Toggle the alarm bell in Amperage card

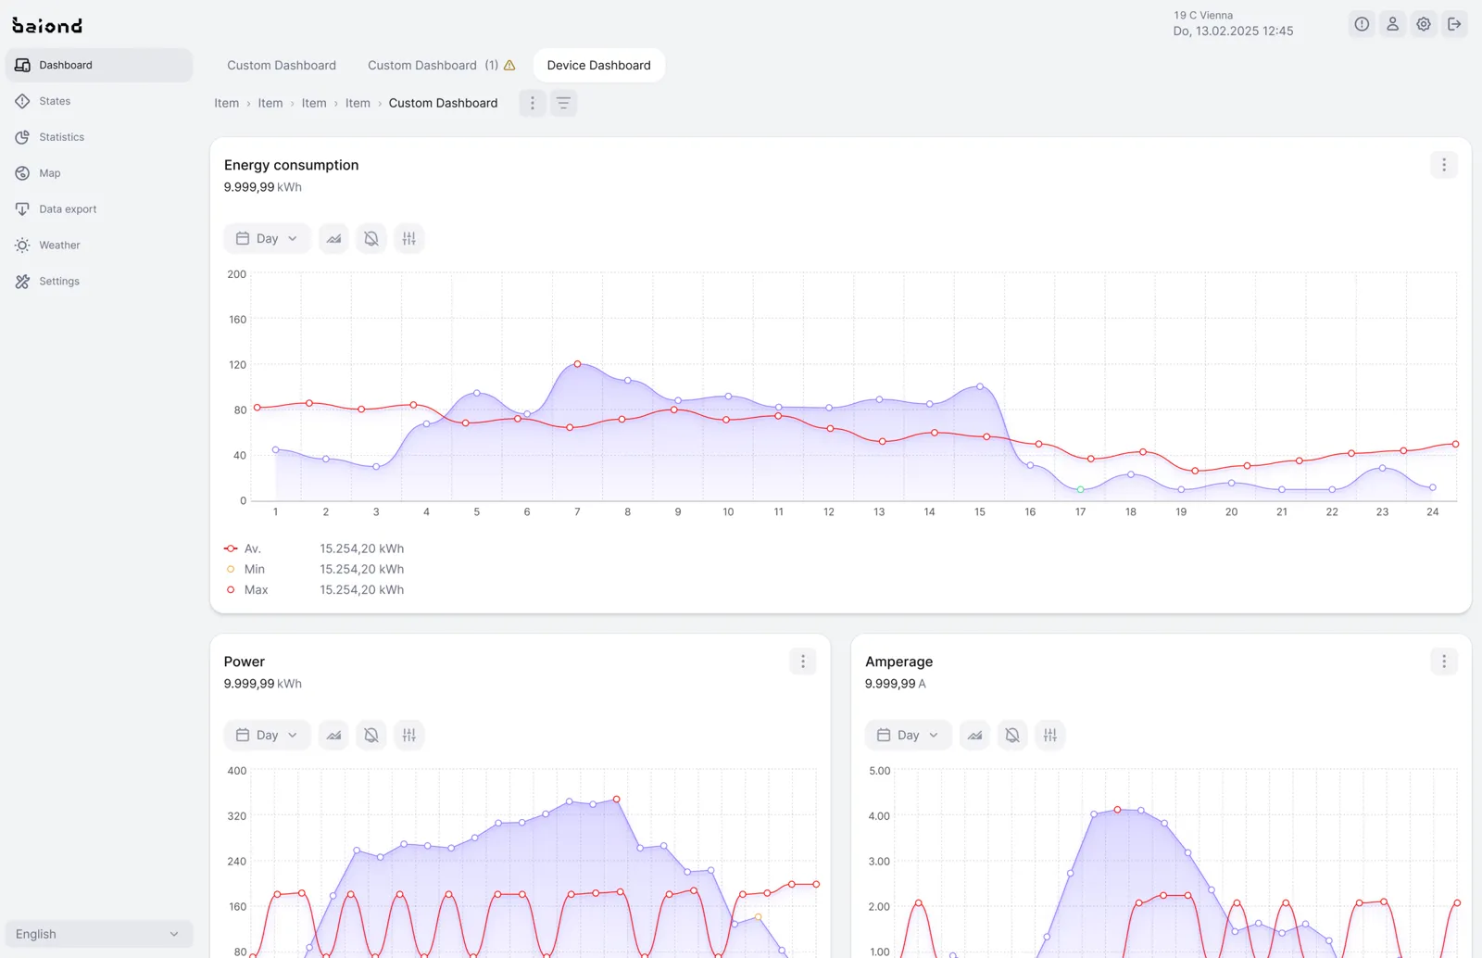pos(1012,735)
